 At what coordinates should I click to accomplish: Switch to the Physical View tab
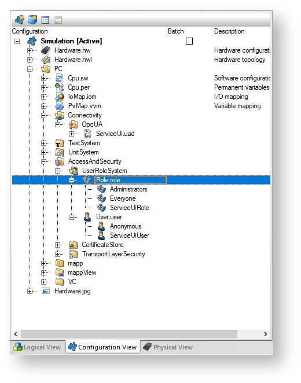pos(168,347)
